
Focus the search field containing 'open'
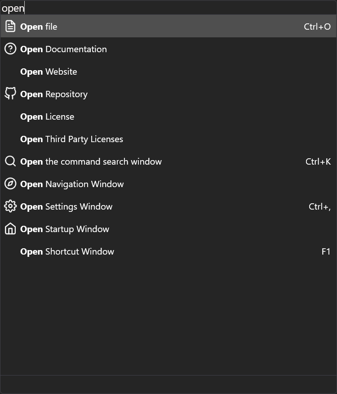click(x=168, y=8)
